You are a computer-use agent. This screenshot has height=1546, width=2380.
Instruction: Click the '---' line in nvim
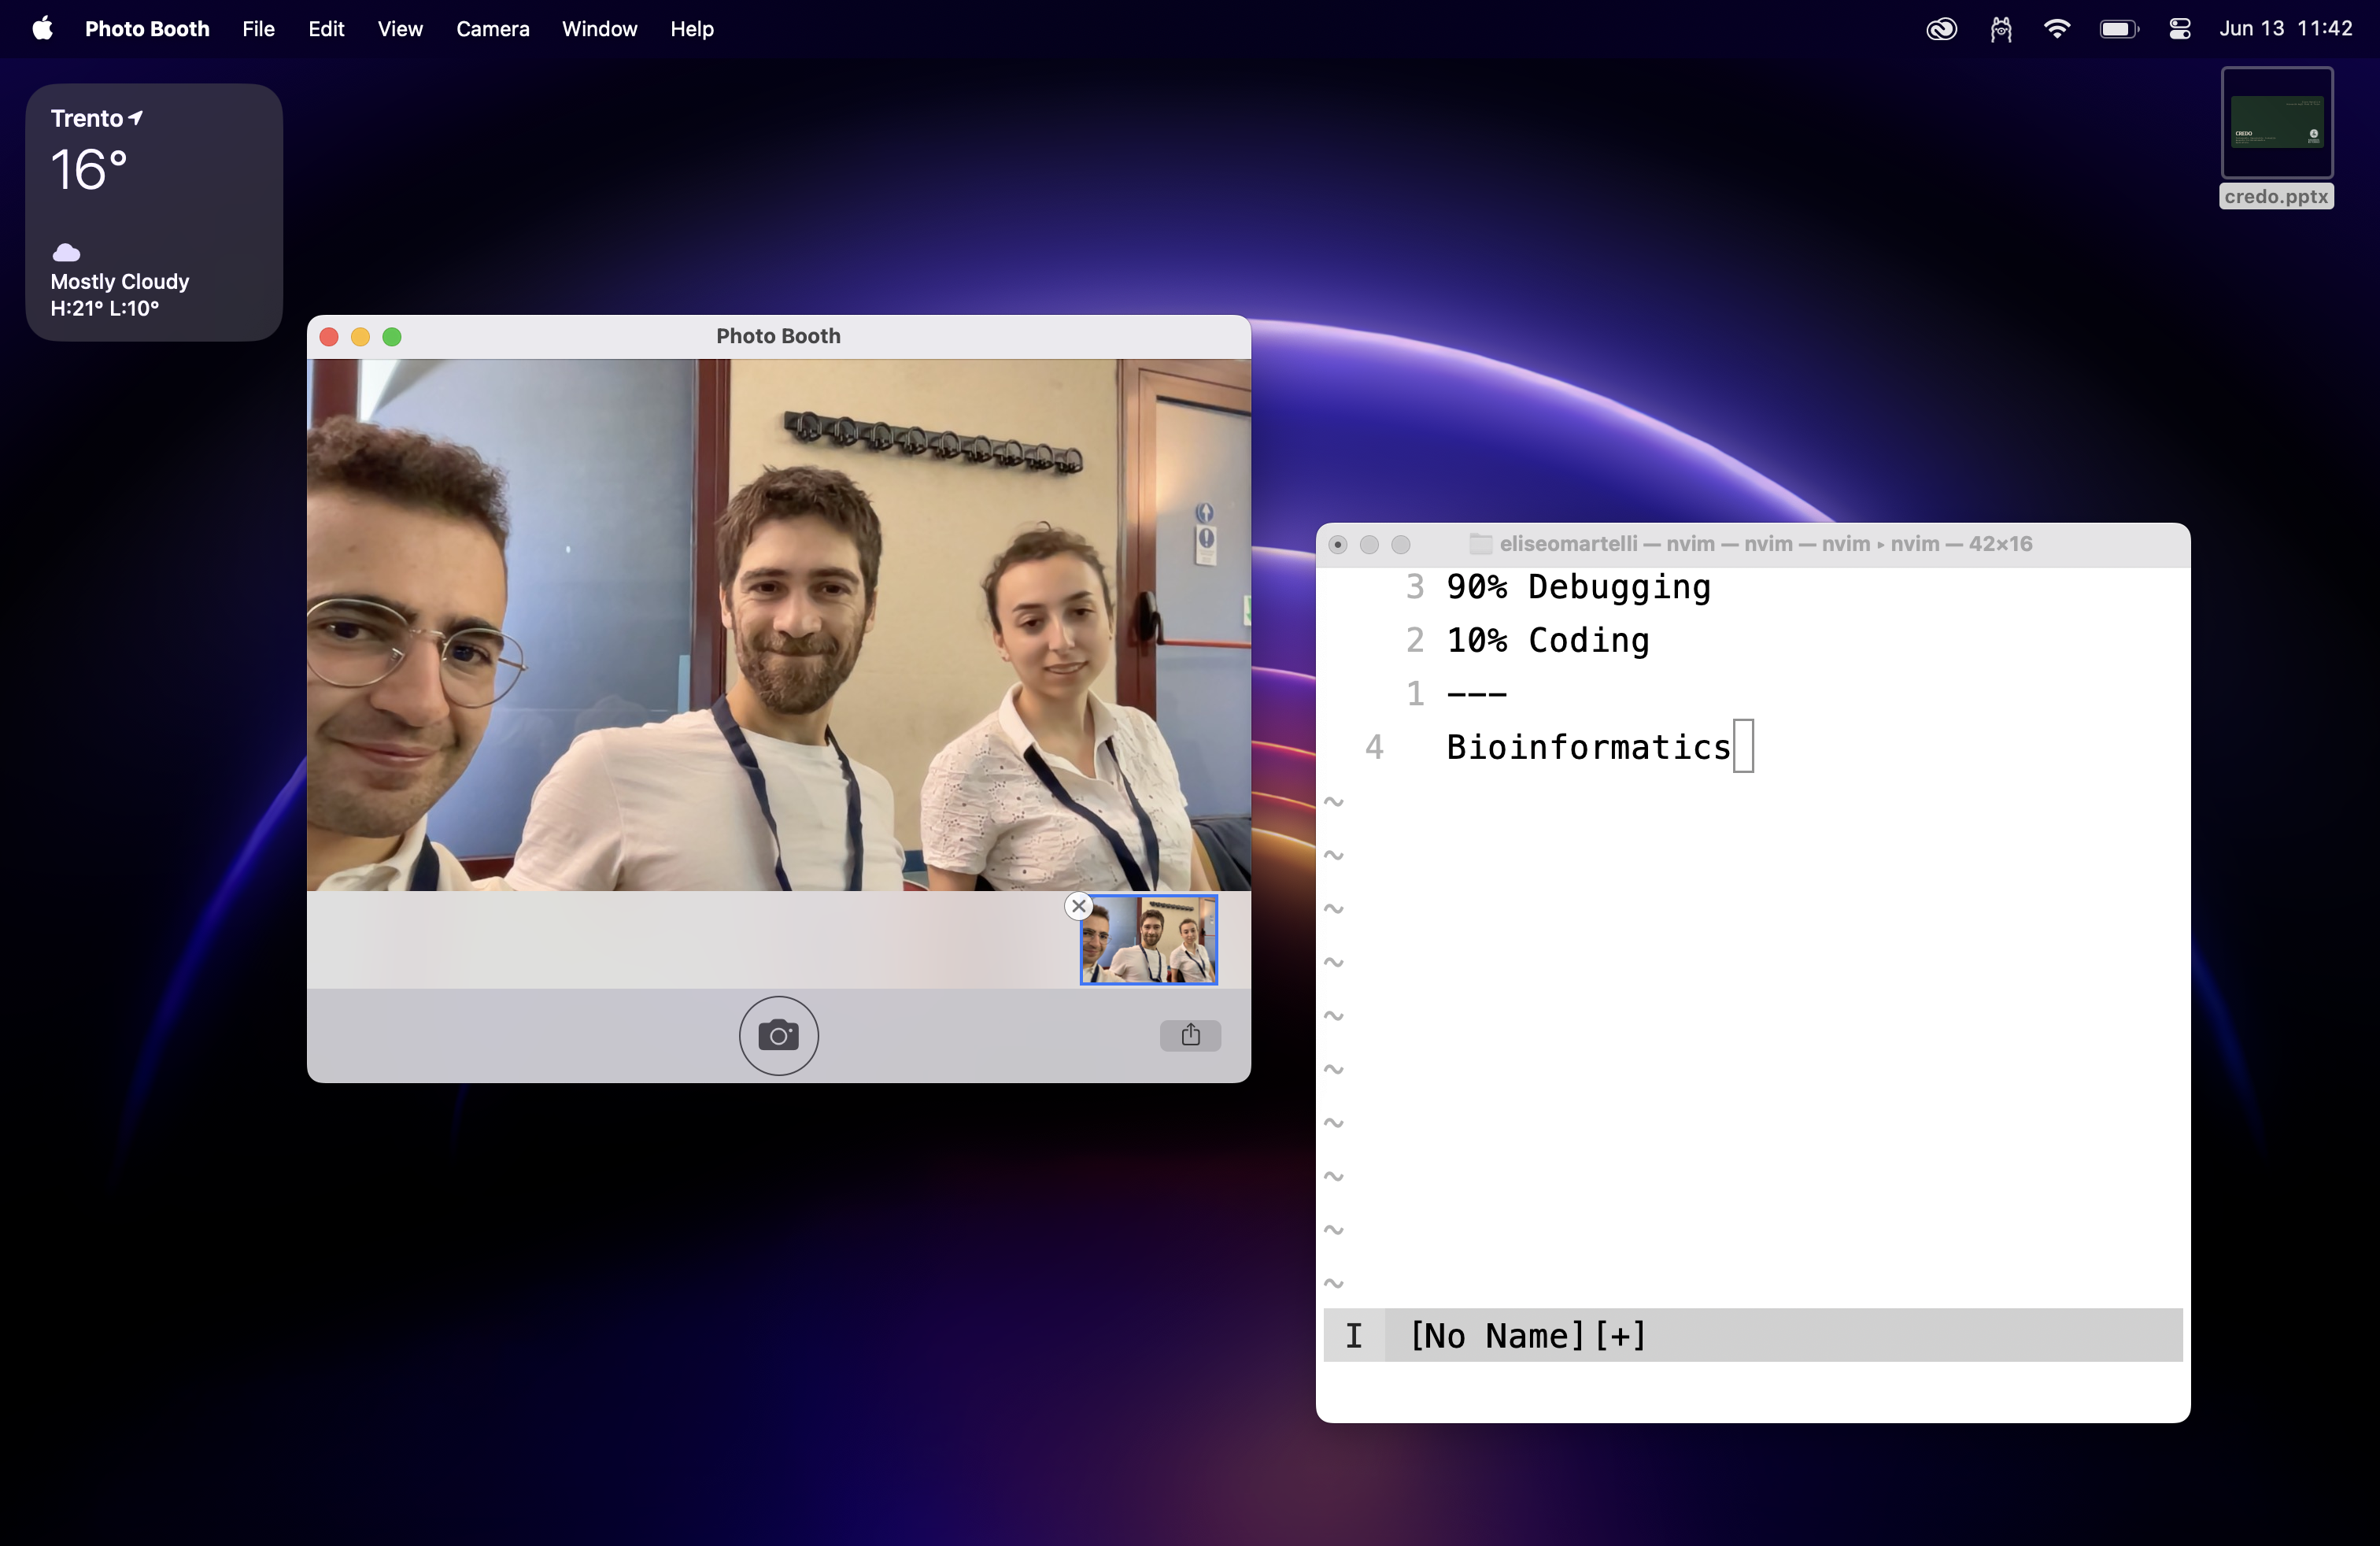click(x=1477, y=694)
